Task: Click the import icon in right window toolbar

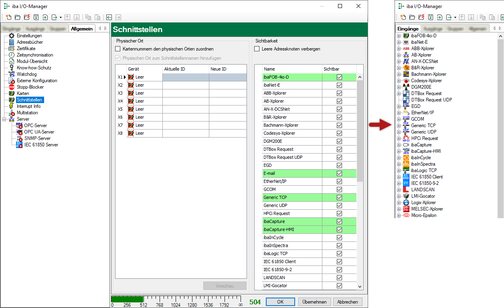Action: [x=440, y=17]
